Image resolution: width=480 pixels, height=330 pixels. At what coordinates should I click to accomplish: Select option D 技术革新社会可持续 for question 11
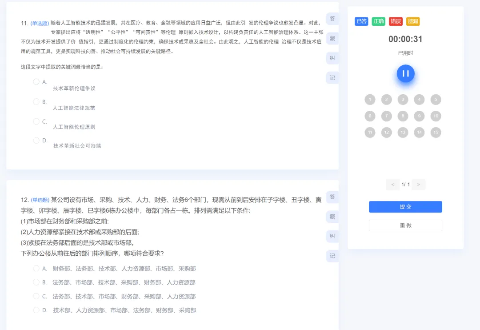point(36,141)
